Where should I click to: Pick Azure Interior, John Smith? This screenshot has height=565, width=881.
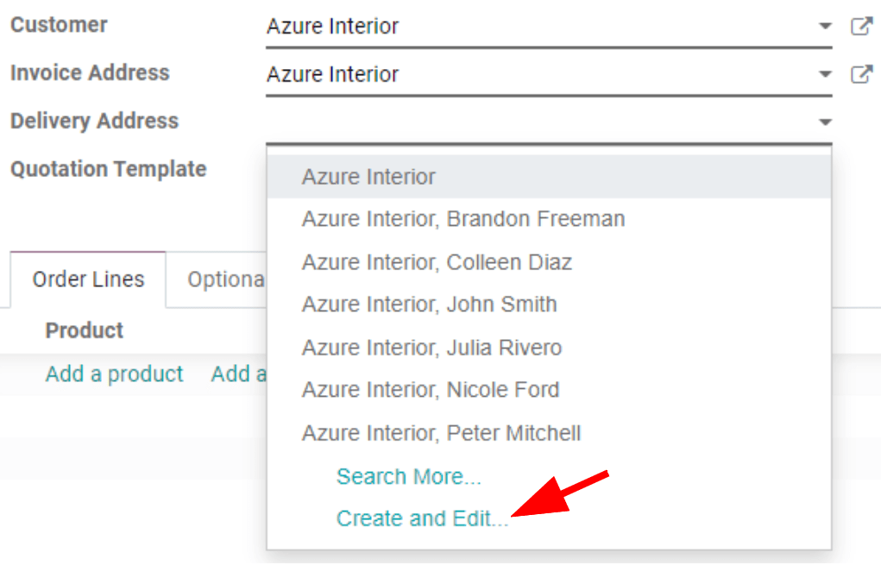coord(549,304)
